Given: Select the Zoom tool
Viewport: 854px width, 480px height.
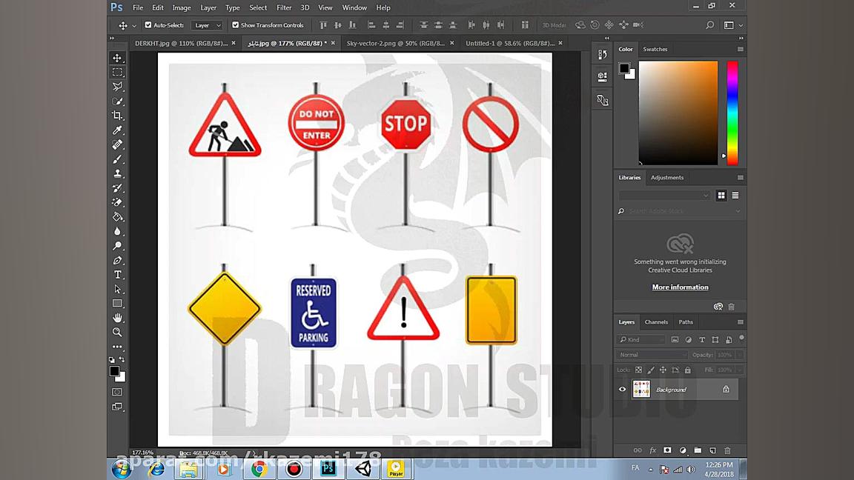Looking at the screenshot, I should 117,333.
